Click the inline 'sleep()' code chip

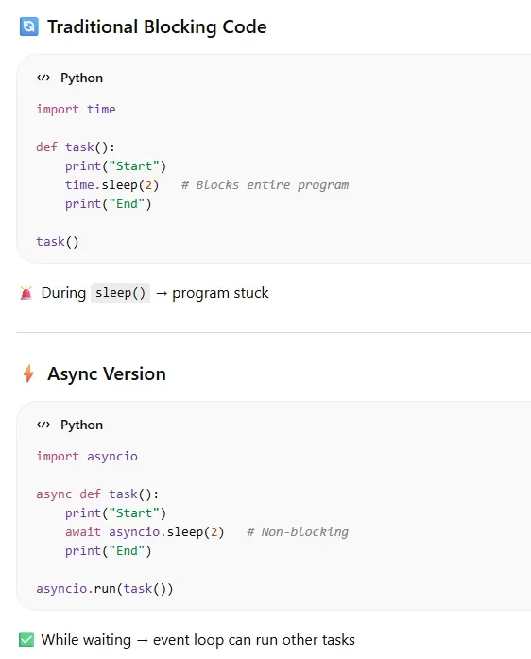[x=120, y=293]
